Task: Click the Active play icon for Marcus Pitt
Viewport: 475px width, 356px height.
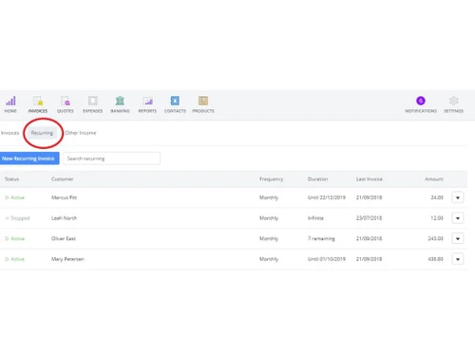Action: click(7, 197)
